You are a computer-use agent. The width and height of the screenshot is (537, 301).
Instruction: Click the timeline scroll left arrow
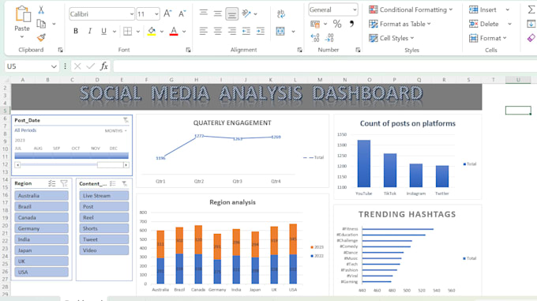[17, 165]
